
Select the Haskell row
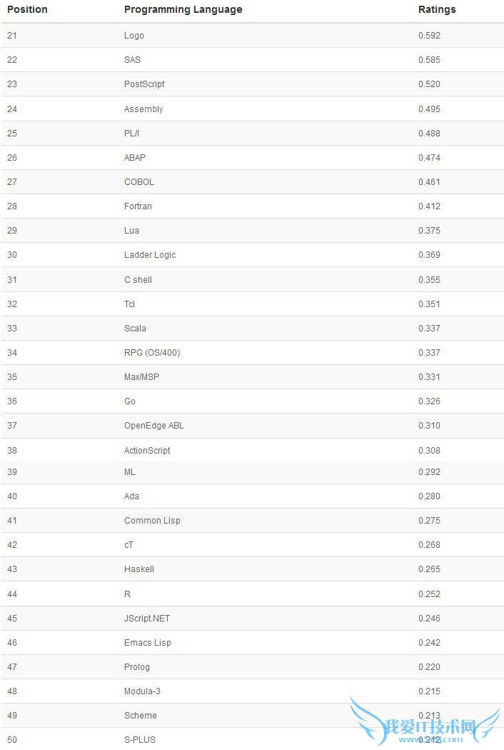(139, 569)
